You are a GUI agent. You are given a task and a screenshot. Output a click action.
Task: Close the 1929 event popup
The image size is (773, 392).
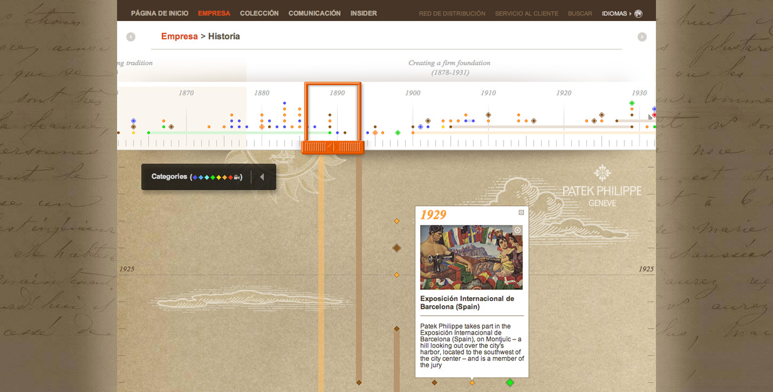[521, 212]
